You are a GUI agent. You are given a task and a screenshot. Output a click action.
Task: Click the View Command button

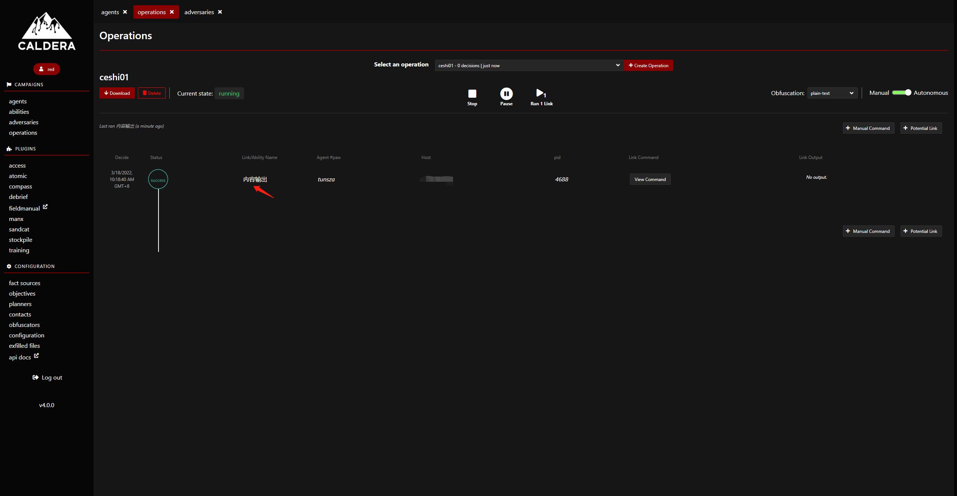650,179
